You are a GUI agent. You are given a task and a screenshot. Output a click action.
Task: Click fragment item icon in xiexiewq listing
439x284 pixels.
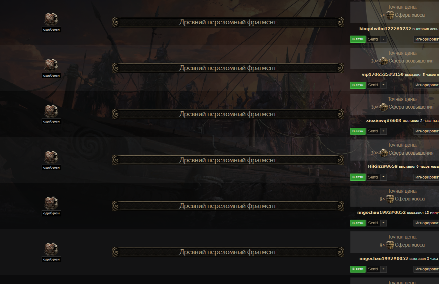(x=51, y=111)
